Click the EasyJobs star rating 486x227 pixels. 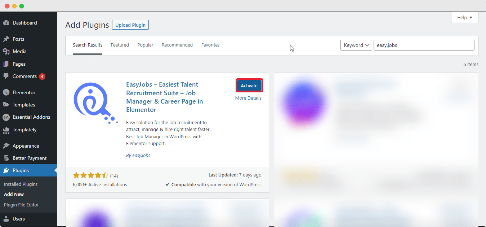(91, 175)
